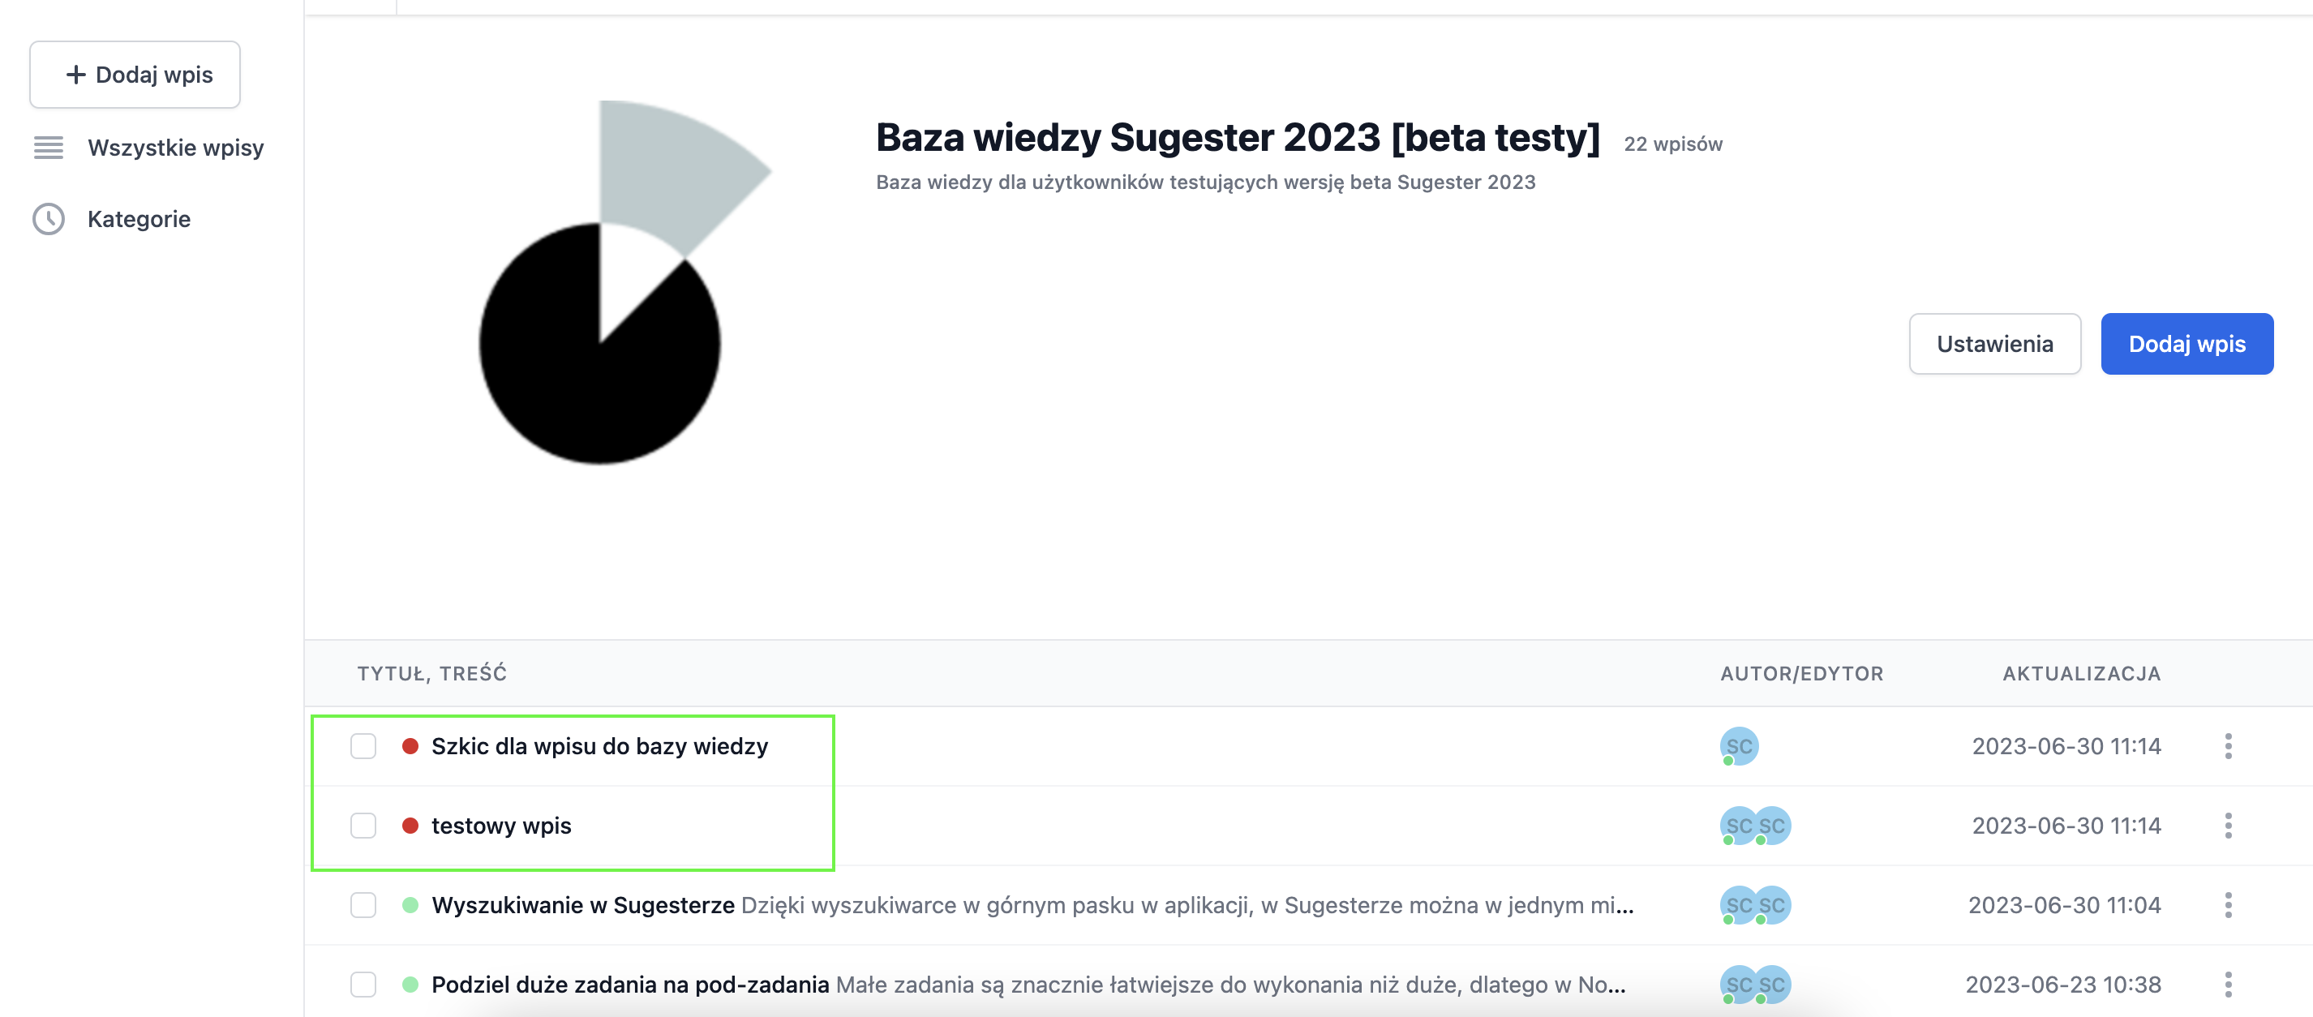2313x1017 pixels.
Task: Click the red status dot of testowy wpis
Action: [x=410, y=826]
